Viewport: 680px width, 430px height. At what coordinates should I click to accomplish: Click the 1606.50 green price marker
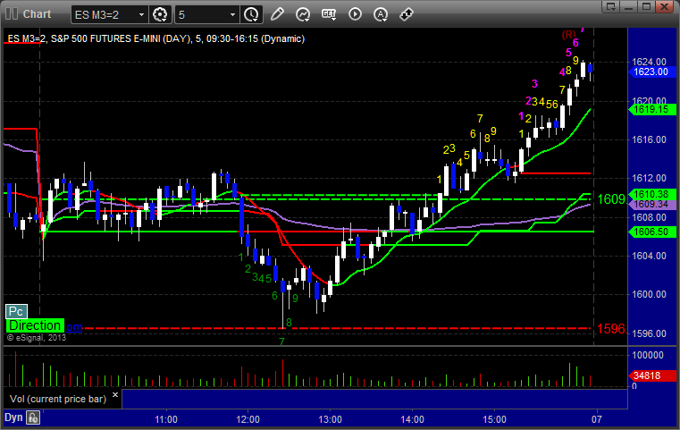[651, 232]
